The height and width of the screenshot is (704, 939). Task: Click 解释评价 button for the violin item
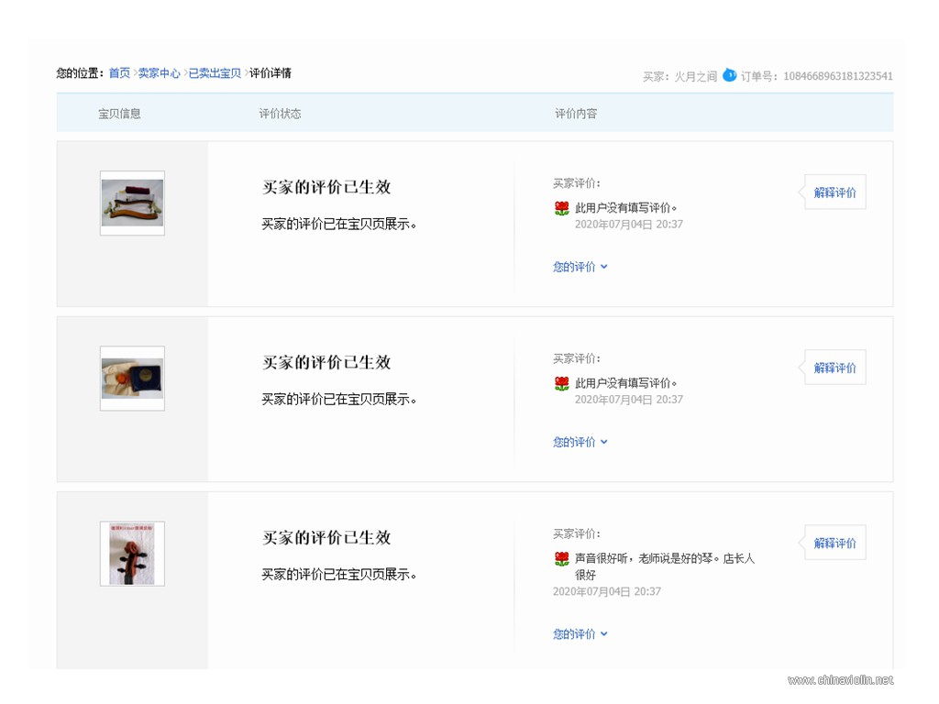[x=834, y=544]
